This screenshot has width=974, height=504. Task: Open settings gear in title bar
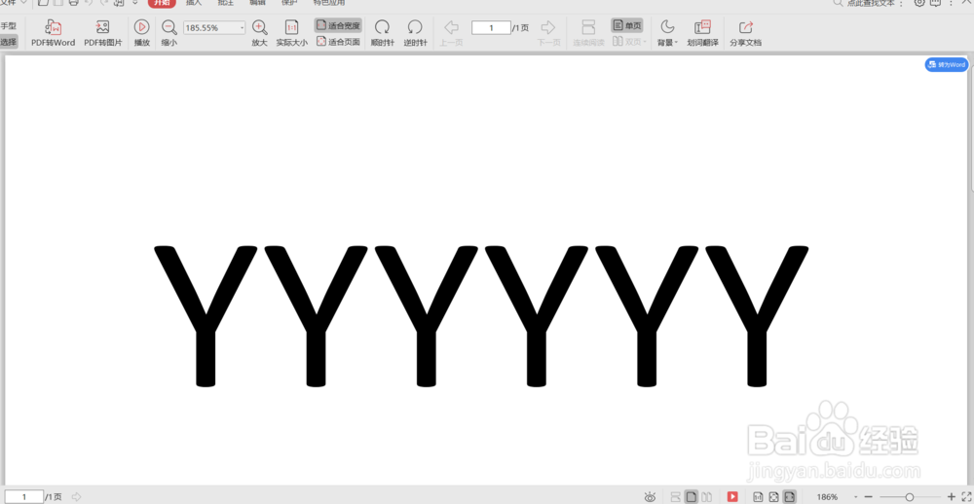click(x=920, y=3)
